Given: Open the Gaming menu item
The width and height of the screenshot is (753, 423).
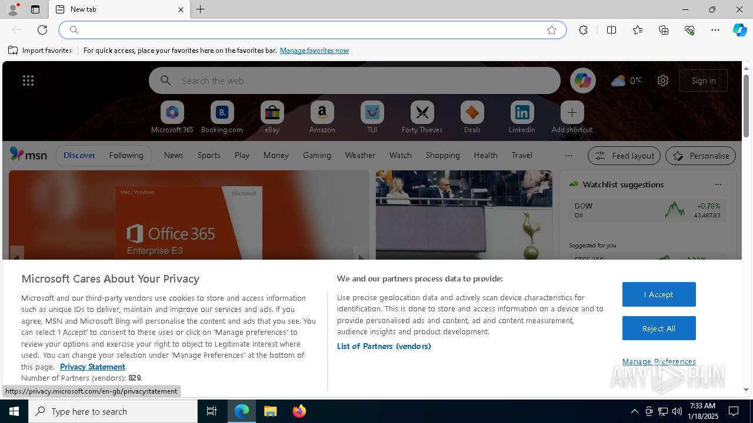Looking at the screenshot, I should click(x=317, y=155).
